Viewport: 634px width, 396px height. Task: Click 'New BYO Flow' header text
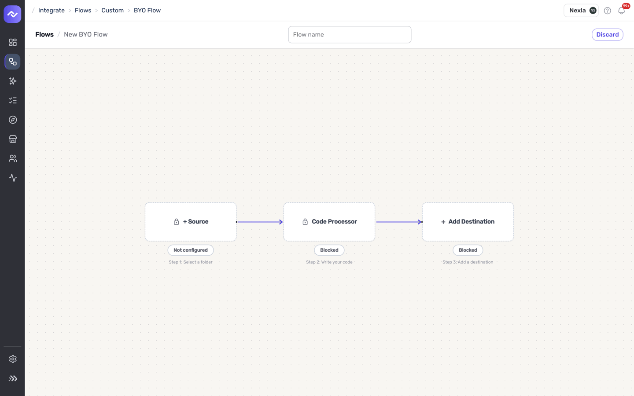[86, 34]
